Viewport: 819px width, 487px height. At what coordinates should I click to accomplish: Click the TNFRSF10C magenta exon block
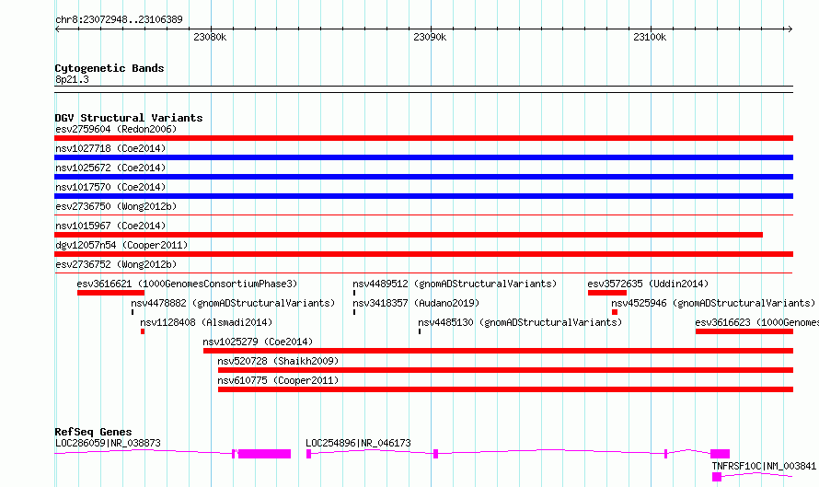pos(717,477)
